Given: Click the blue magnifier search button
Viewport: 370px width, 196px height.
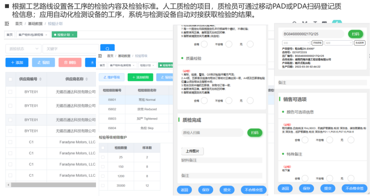Looking at the screenshot, I should coord(107,49).
